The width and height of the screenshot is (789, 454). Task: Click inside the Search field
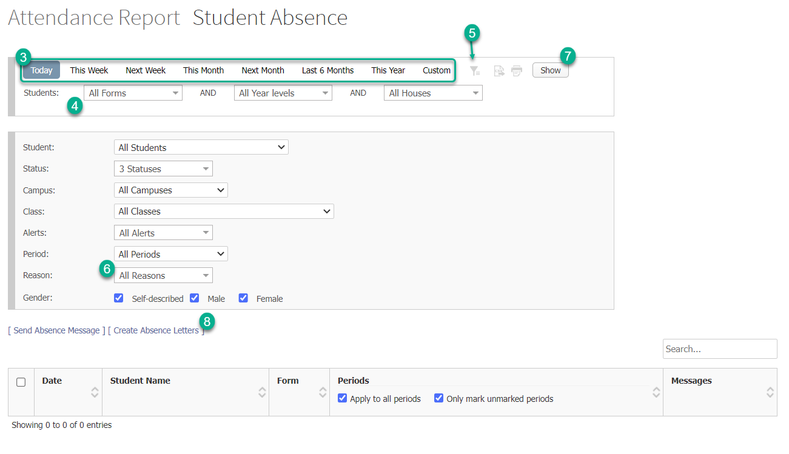pyautogui.click(x=719, y=349)
